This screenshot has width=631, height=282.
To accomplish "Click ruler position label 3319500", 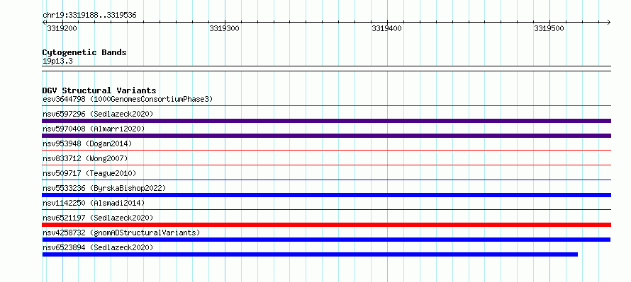I will 549,28.
